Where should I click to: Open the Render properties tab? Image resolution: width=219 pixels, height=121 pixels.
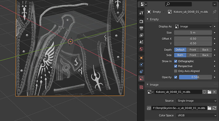141,21
